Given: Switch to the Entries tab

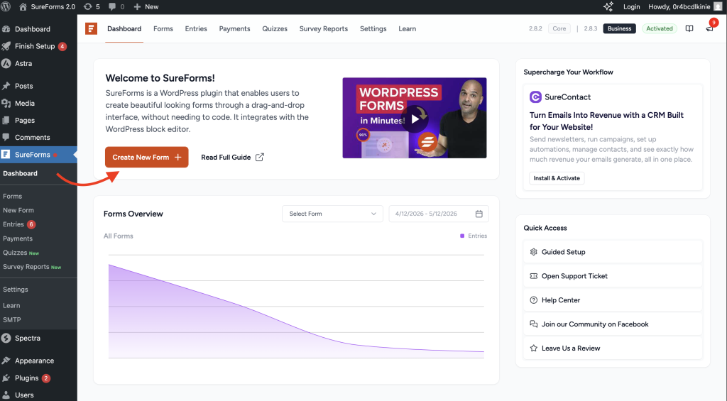Looking at the screenshot, I should pyautogui.click(x=196, y=28).
